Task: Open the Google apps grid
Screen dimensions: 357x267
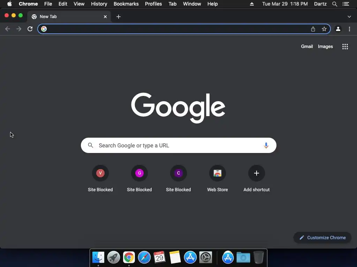Action: point(345,47)
